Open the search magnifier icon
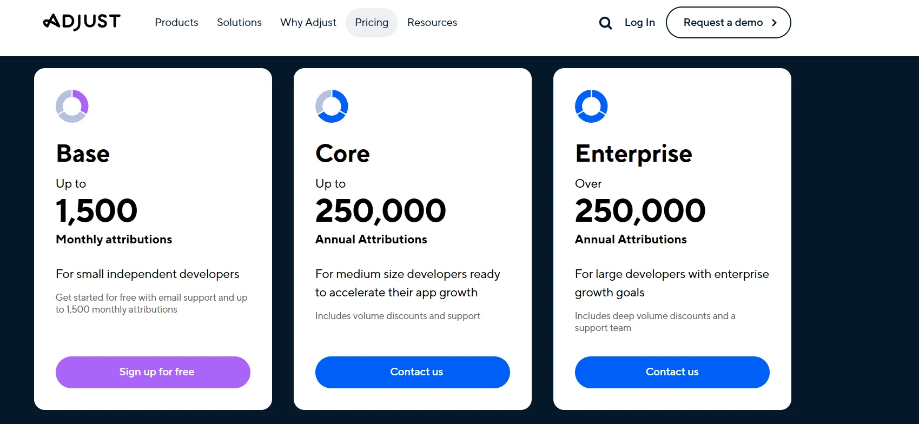919x424 pixels. [605, 23]
